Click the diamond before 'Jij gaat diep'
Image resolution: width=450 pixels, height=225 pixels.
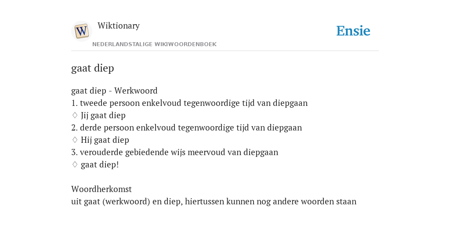(x=75, y=116)
